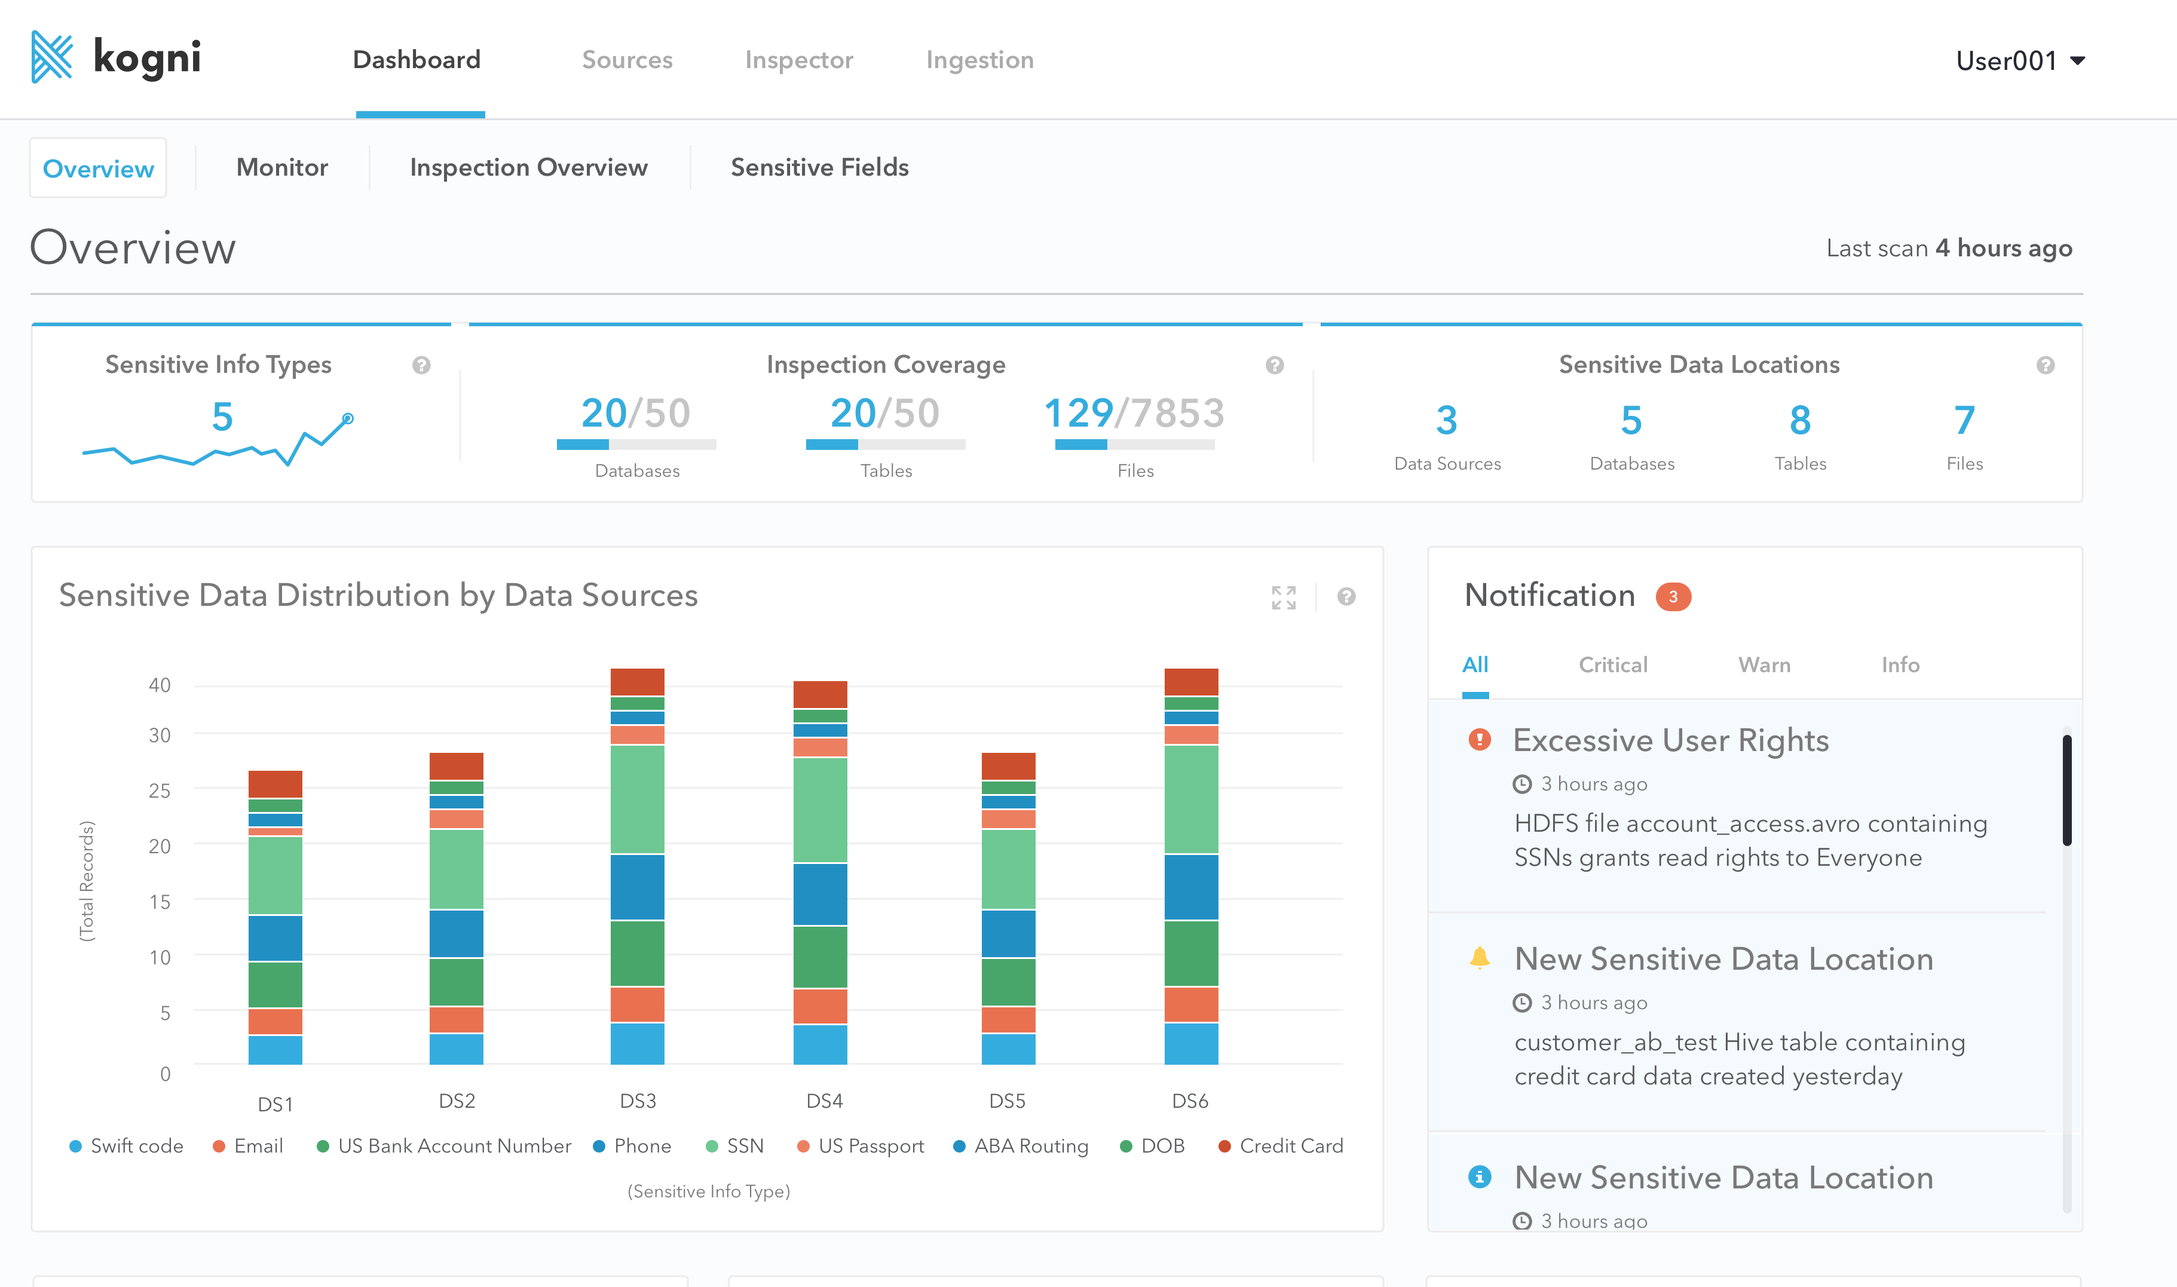Switch to Sensitive Fields sub-tab
The image size is (2177, 1287).
pos(820,167)
